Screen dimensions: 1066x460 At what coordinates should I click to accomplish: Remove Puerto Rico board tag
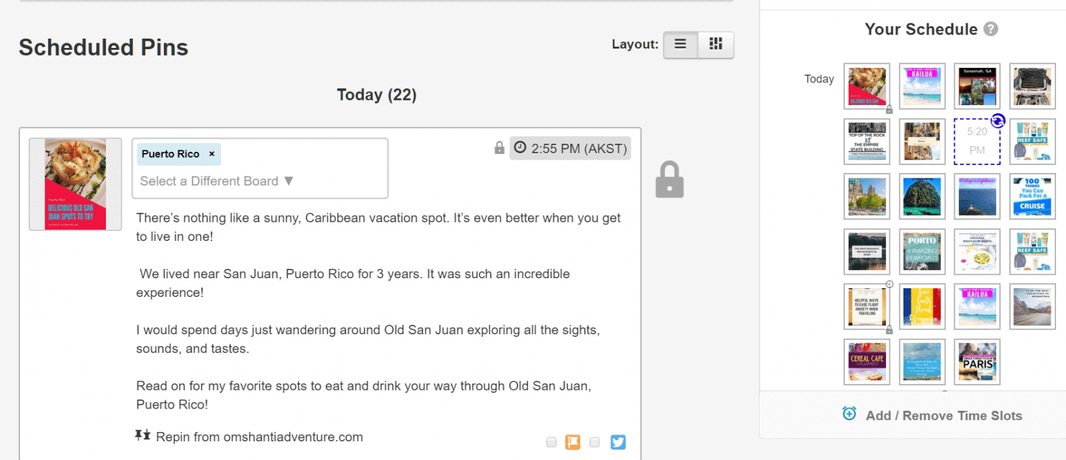click(x=212, y=154)
